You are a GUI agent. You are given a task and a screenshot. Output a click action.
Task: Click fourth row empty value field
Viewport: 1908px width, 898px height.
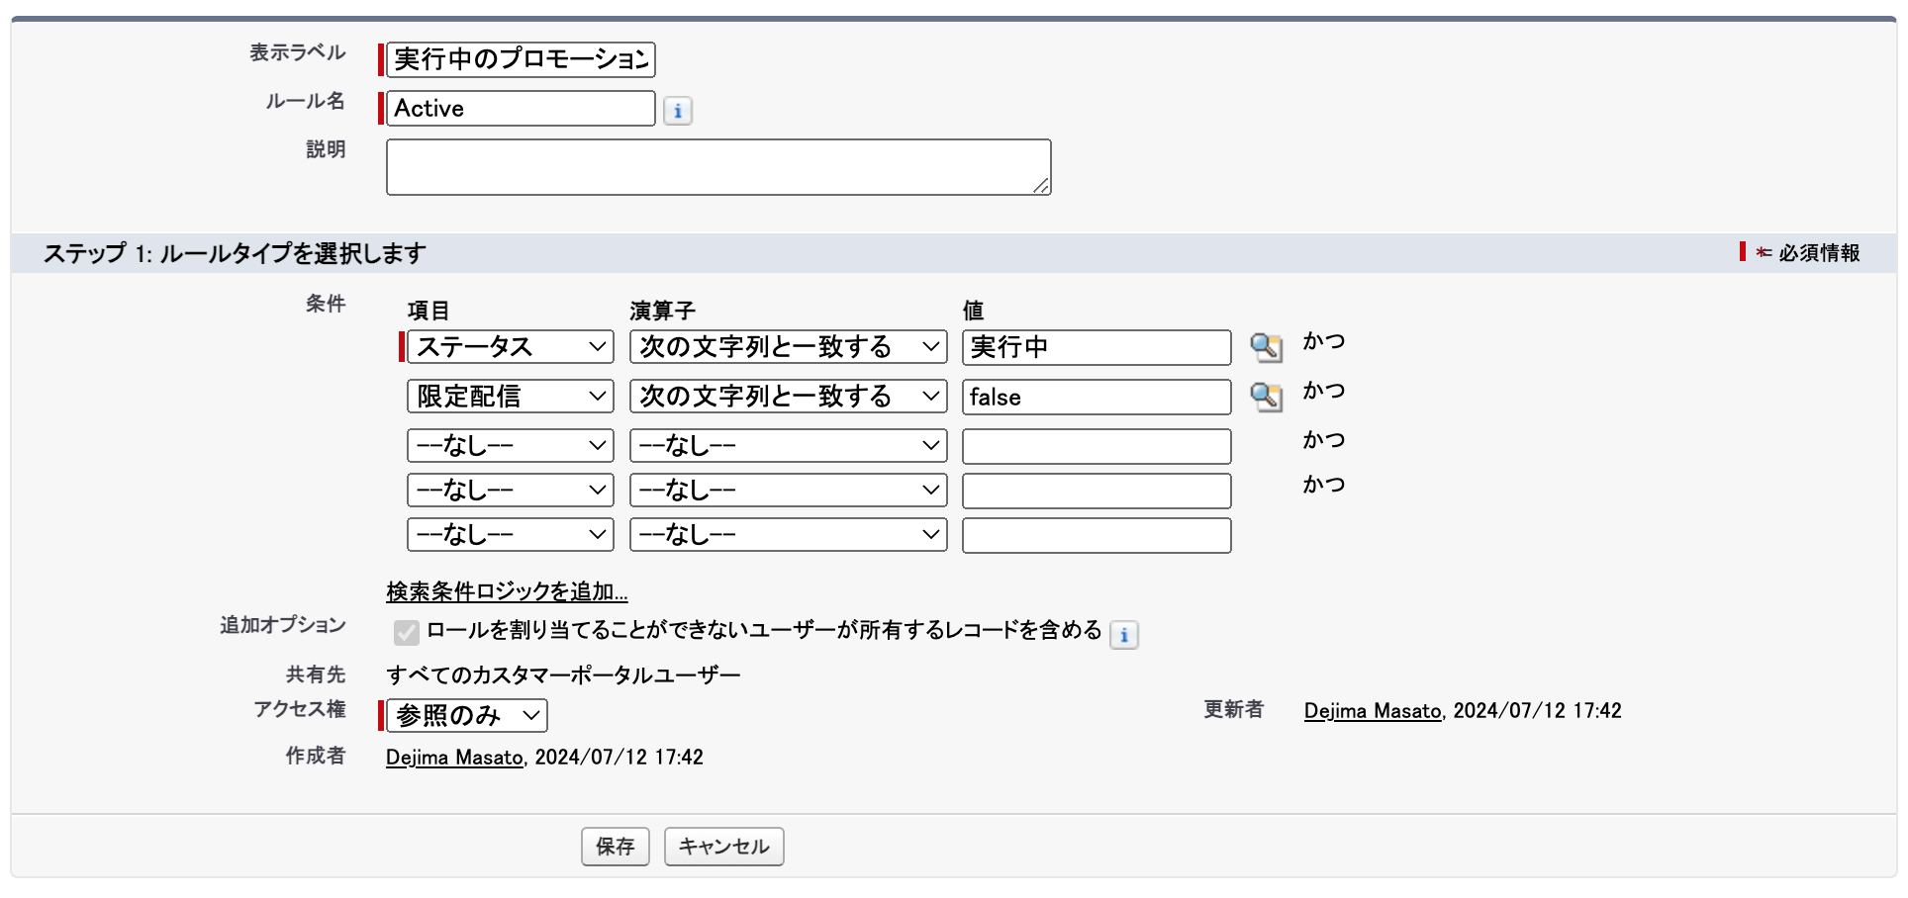(x=1097, y=491)
